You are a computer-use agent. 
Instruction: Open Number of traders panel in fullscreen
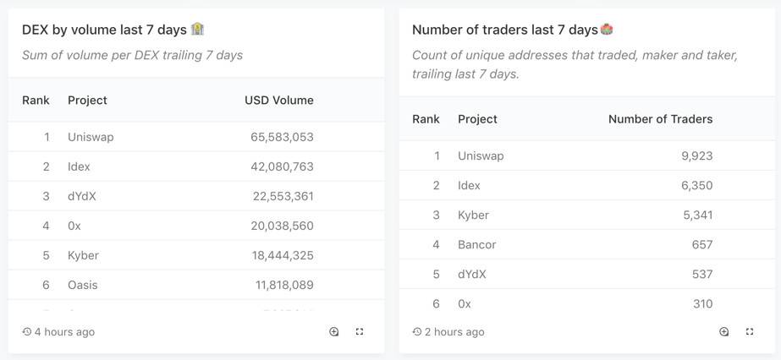(x=750, y=332)
